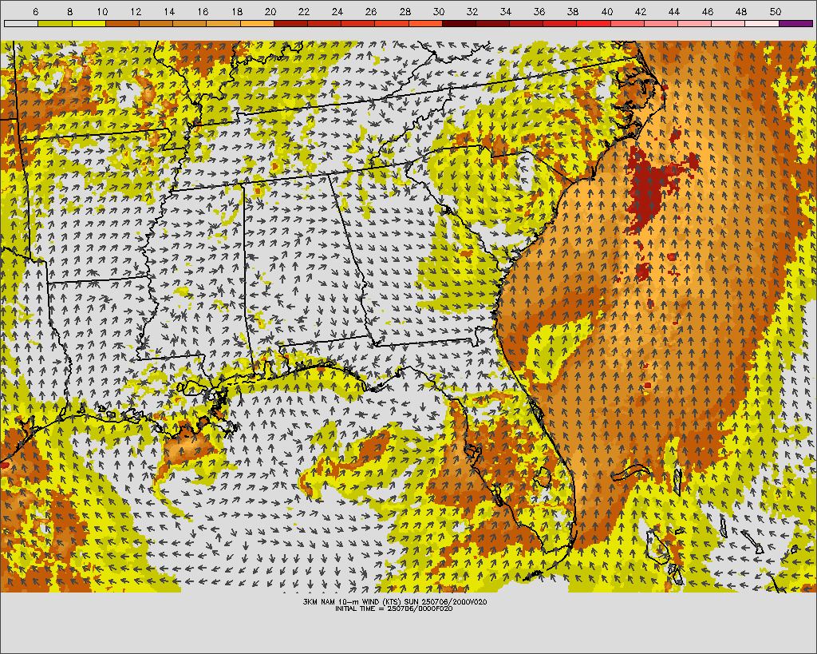Image resolution: width=817 pixels, height=654 pixels.
Task: Click the olive swatch between 6 and 8
Action: [55, 23]
